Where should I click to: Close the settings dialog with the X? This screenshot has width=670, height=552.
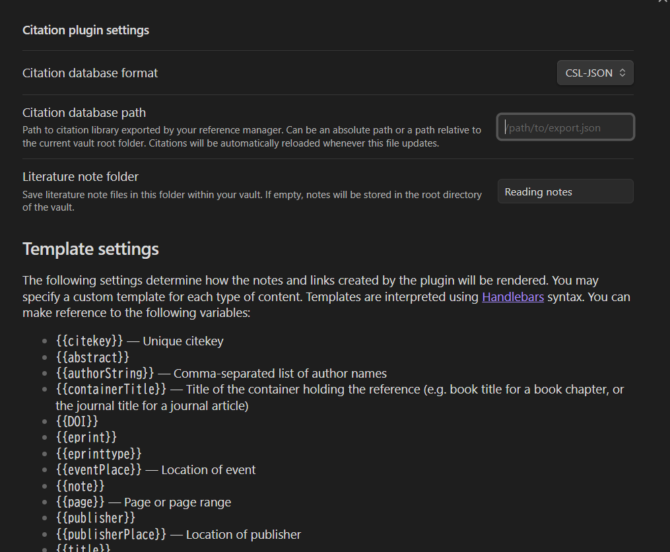click(663, 1)
